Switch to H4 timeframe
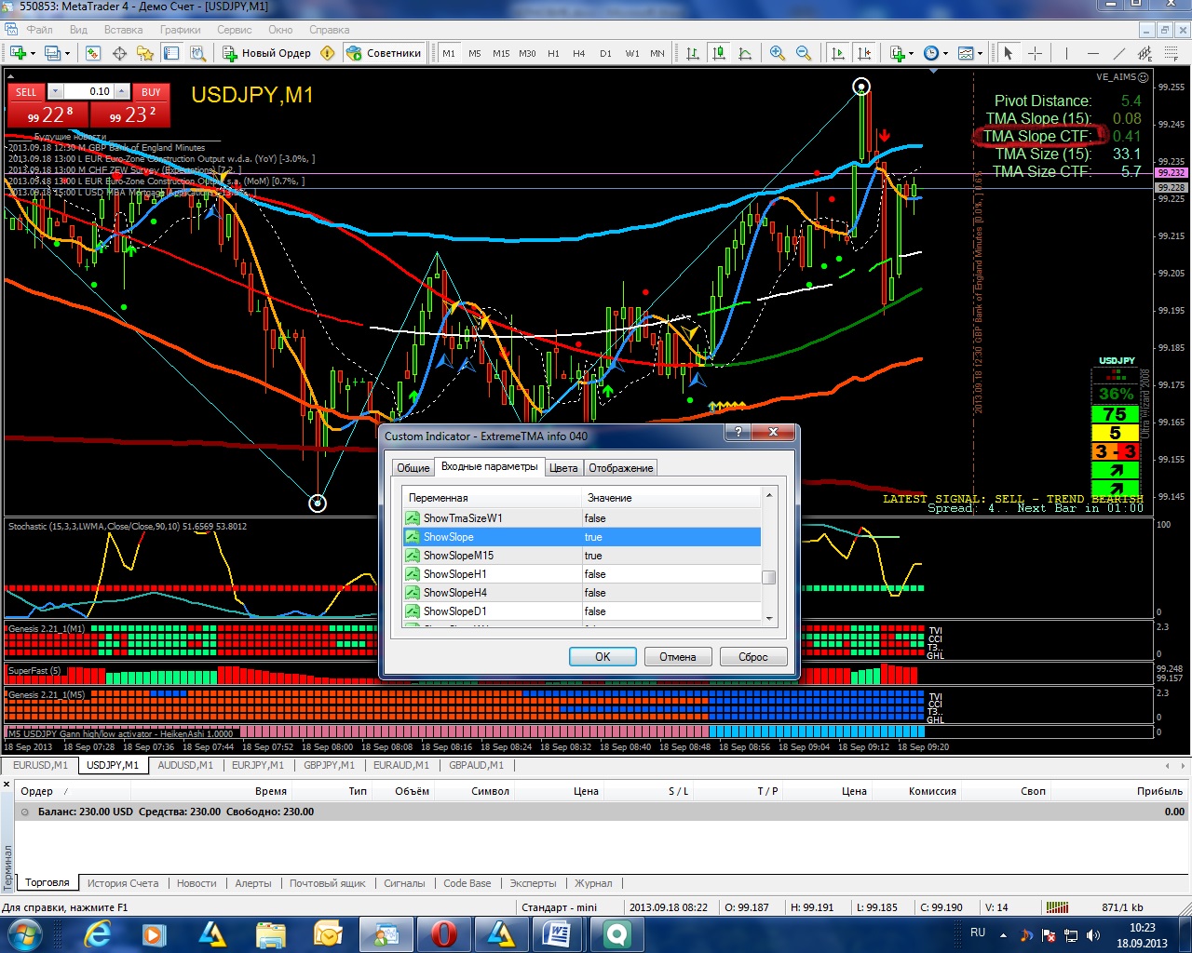The width and height of the screenshot is (1192, 953). (x=579, y=53)
